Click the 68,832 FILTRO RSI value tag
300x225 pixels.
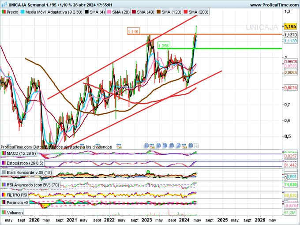(x=290, y=195)
